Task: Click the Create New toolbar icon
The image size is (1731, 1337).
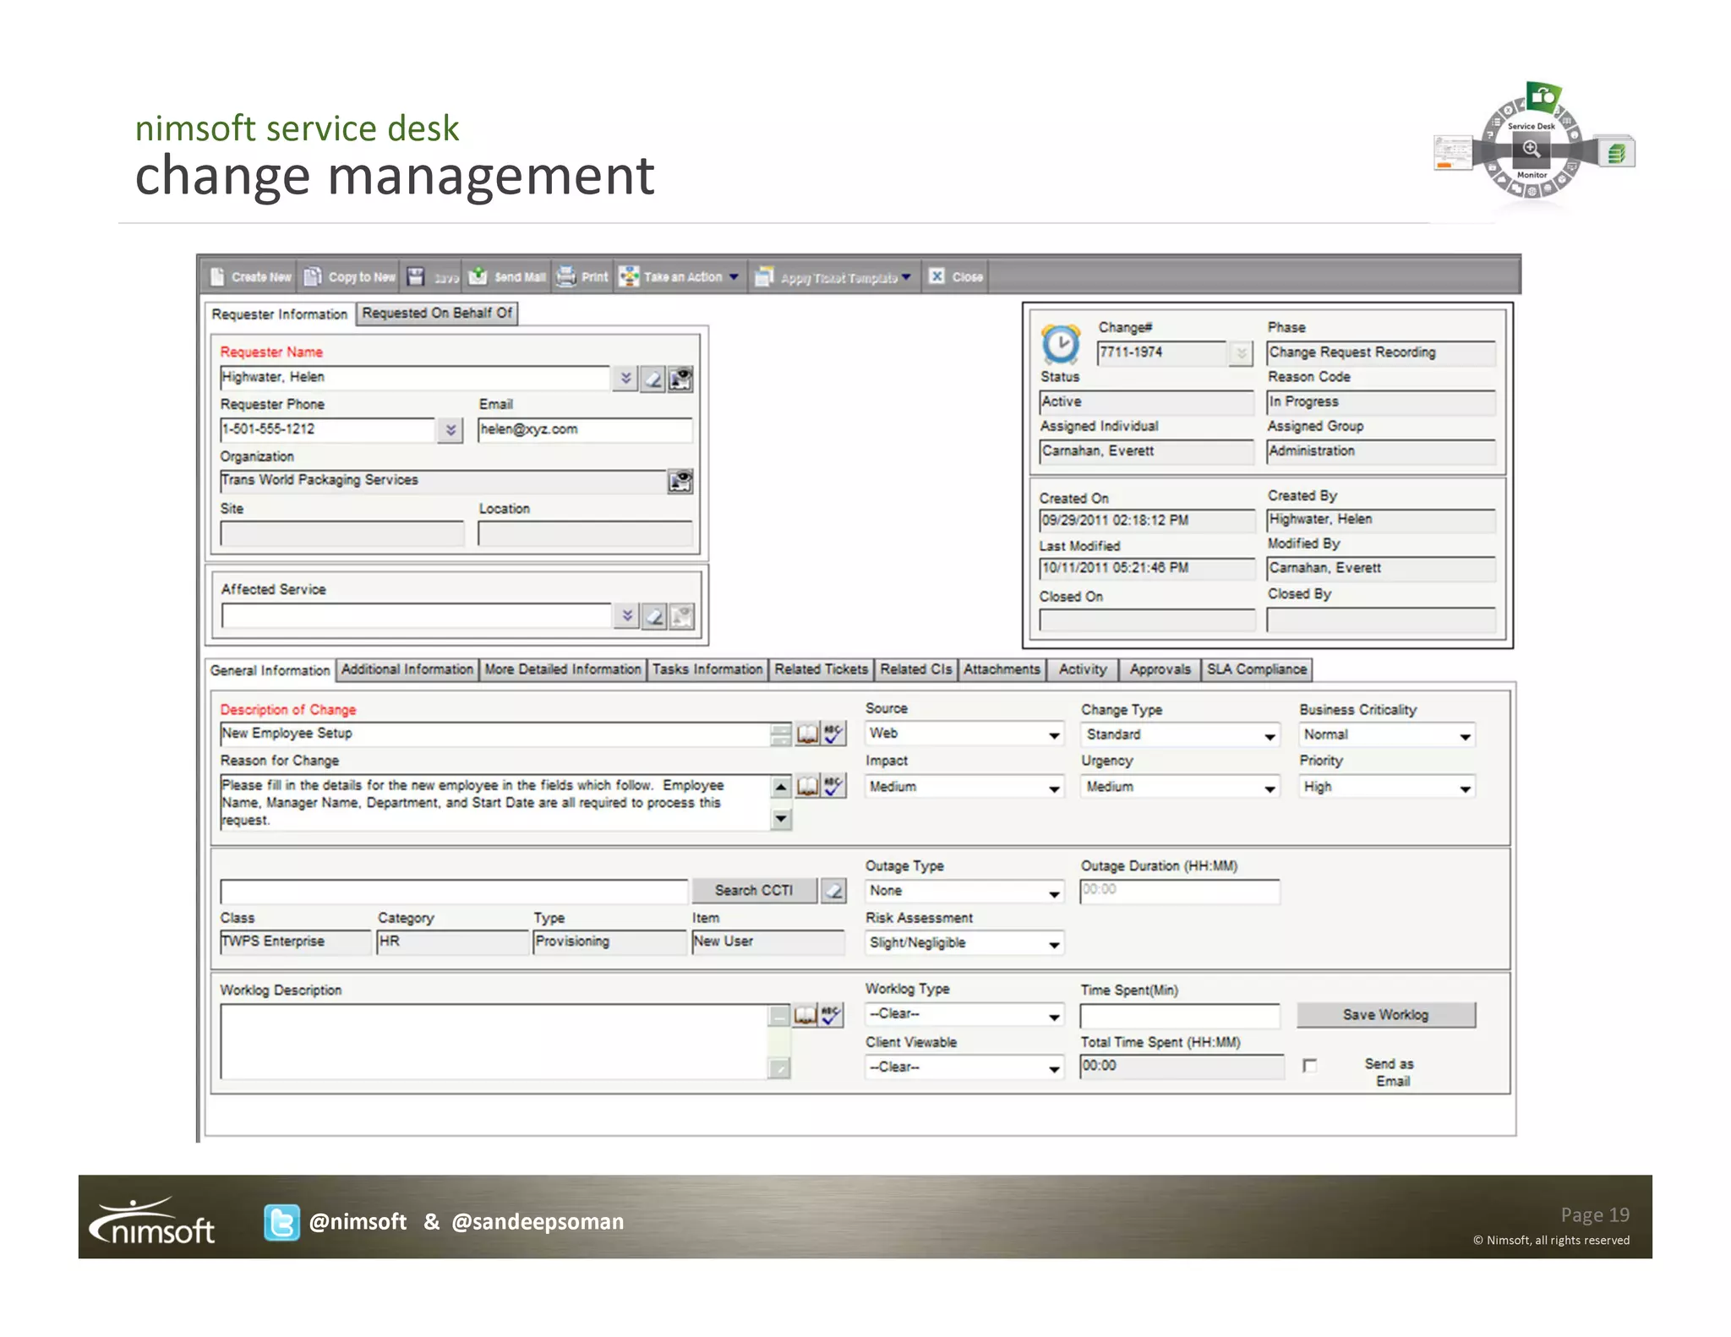Action: (x=217, y=276)
